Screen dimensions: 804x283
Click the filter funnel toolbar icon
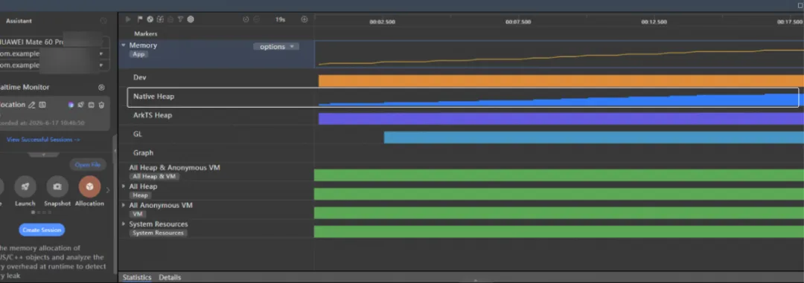click(180, 19)
